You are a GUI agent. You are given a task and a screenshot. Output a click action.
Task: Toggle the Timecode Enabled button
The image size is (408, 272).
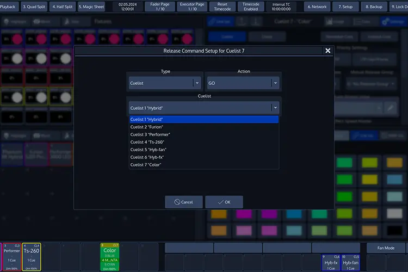coord(251,7)
